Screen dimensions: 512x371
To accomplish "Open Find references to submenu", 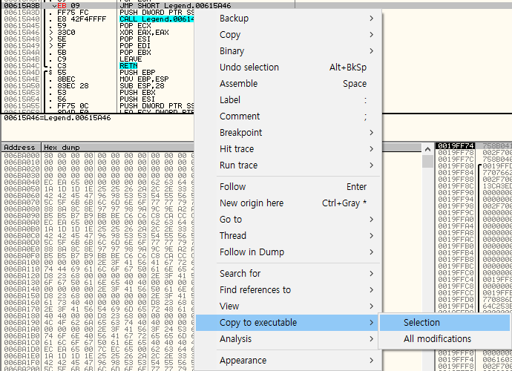I will pyautogui.click(x=288, y=290).
